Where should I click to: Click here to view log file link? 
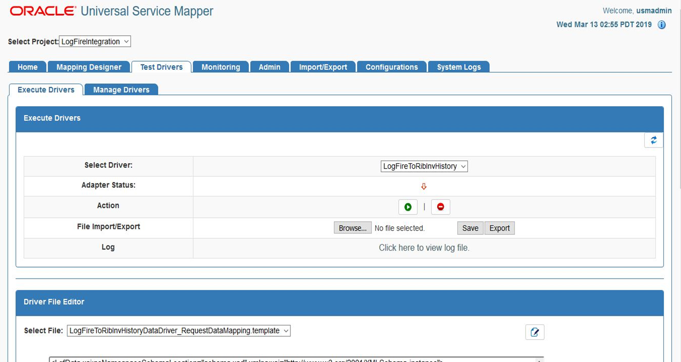pos(424,248)
